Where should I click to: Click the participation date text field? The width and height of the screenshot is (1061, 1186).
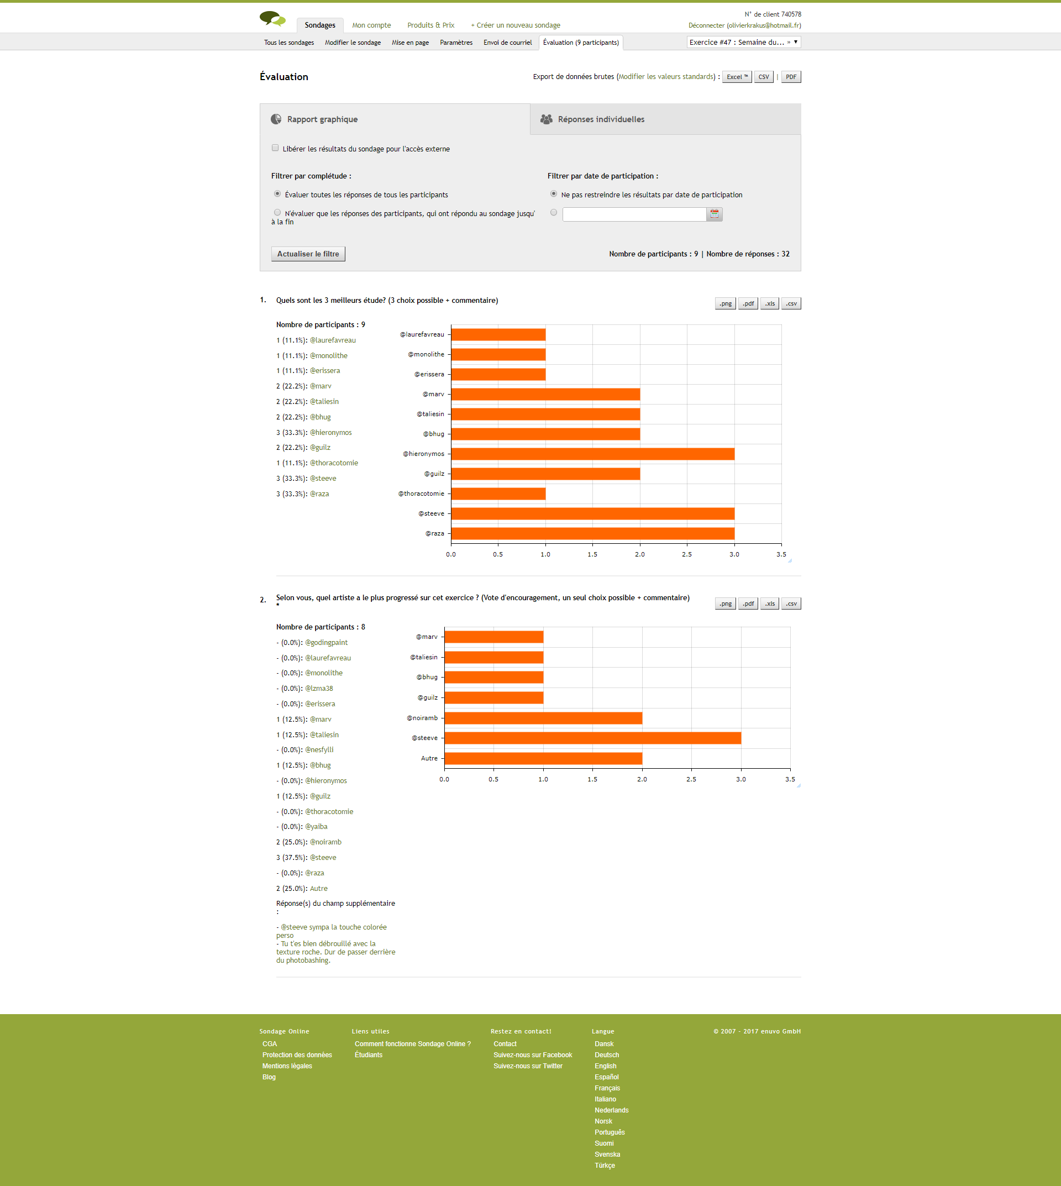(x=634, y=214)
